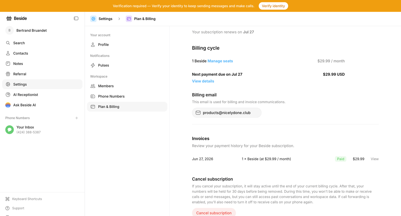Click the blue Settings breadcrumb icon
The height and width of the screenshot is (216, 401).
93,19
